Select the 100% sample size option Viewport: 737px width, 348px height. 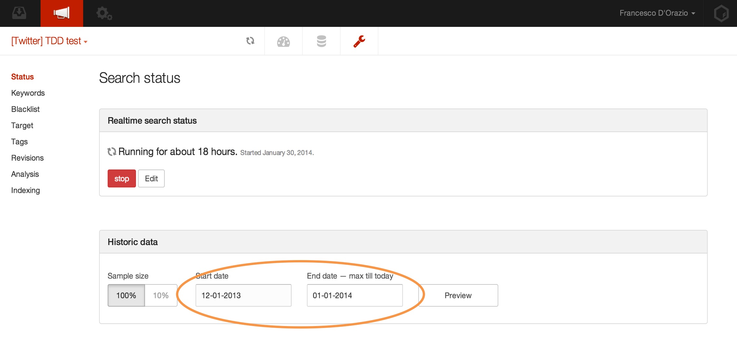pos(126,296)
